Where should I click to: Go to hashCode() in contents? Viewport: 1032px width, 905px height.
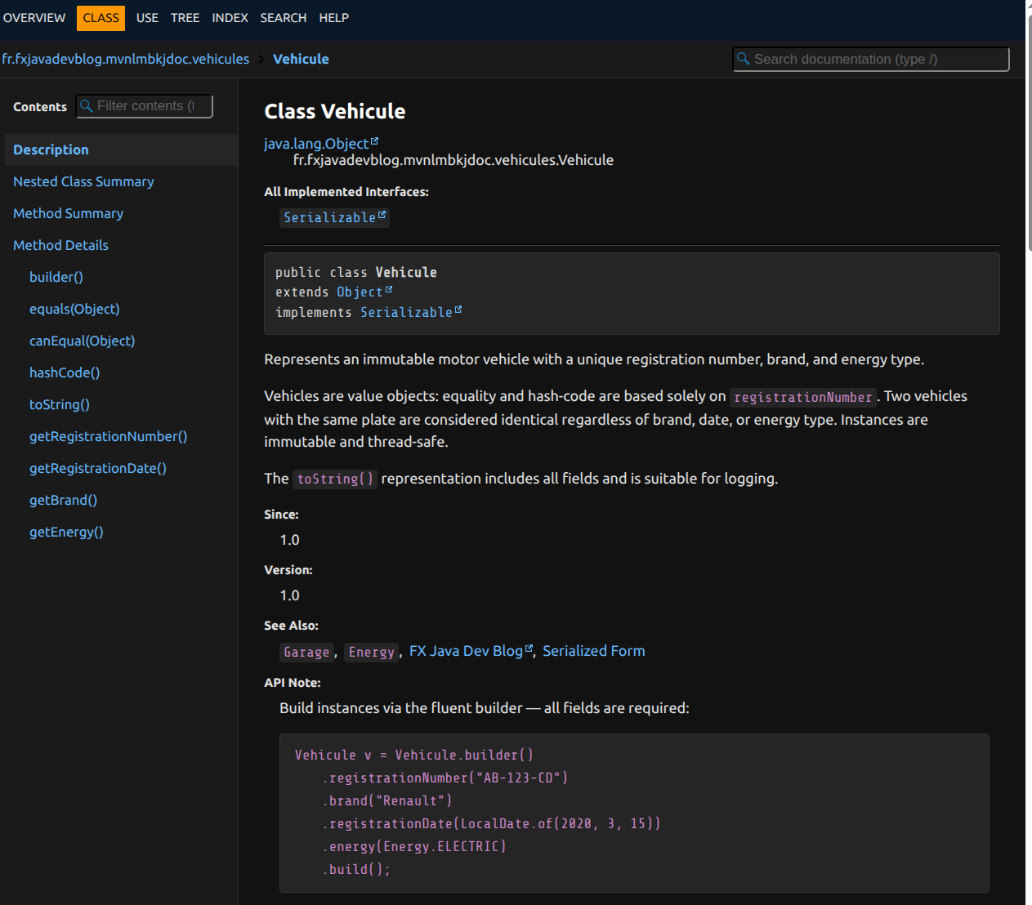click(65, 372)
